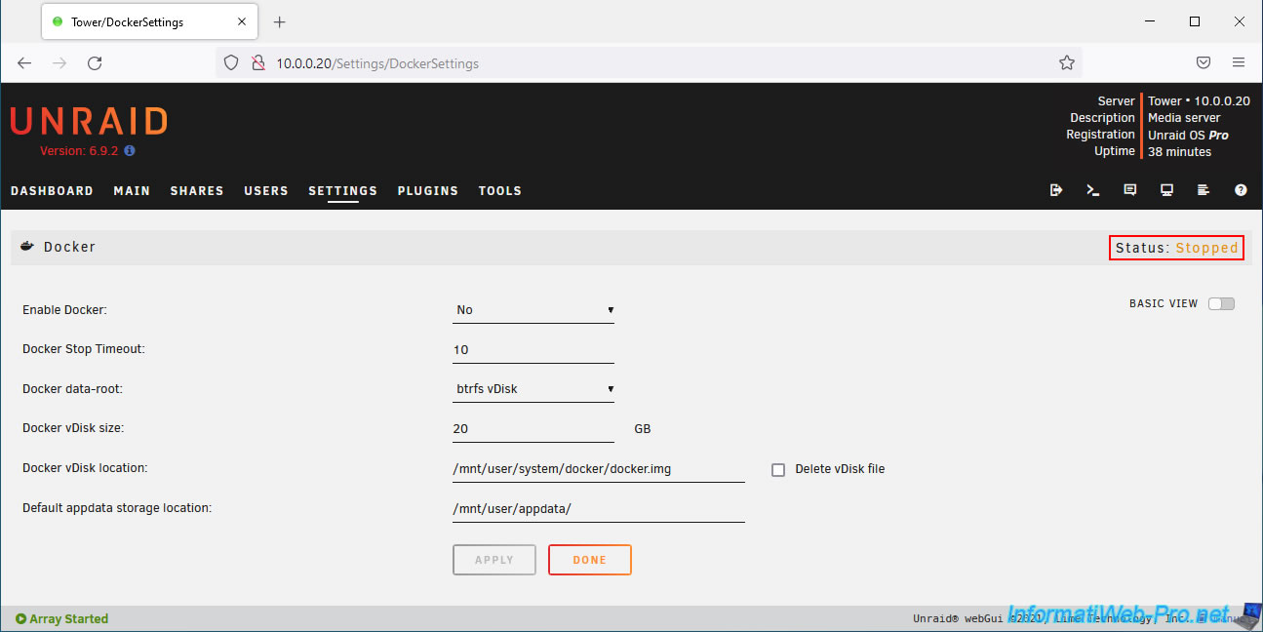Toggle the Basic View switch
The height and width of the screenshot is (632, 1263).
1221,303
